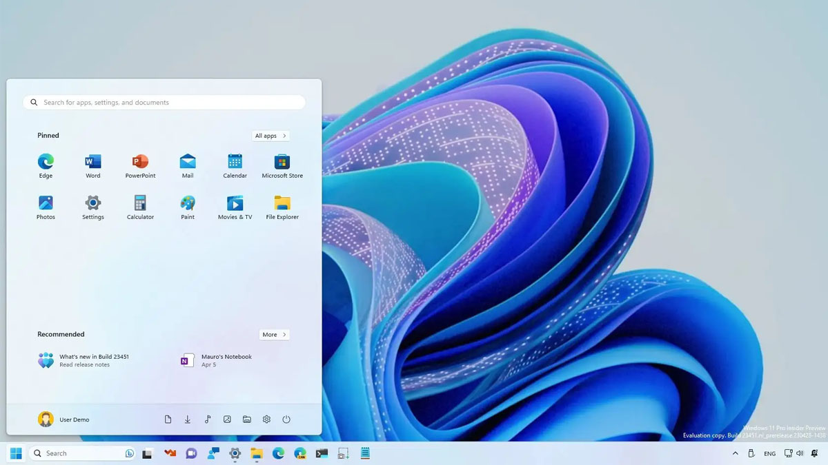Open File Explorer from Start footer
Screen dimensions: 828x465
coord(246,420)
